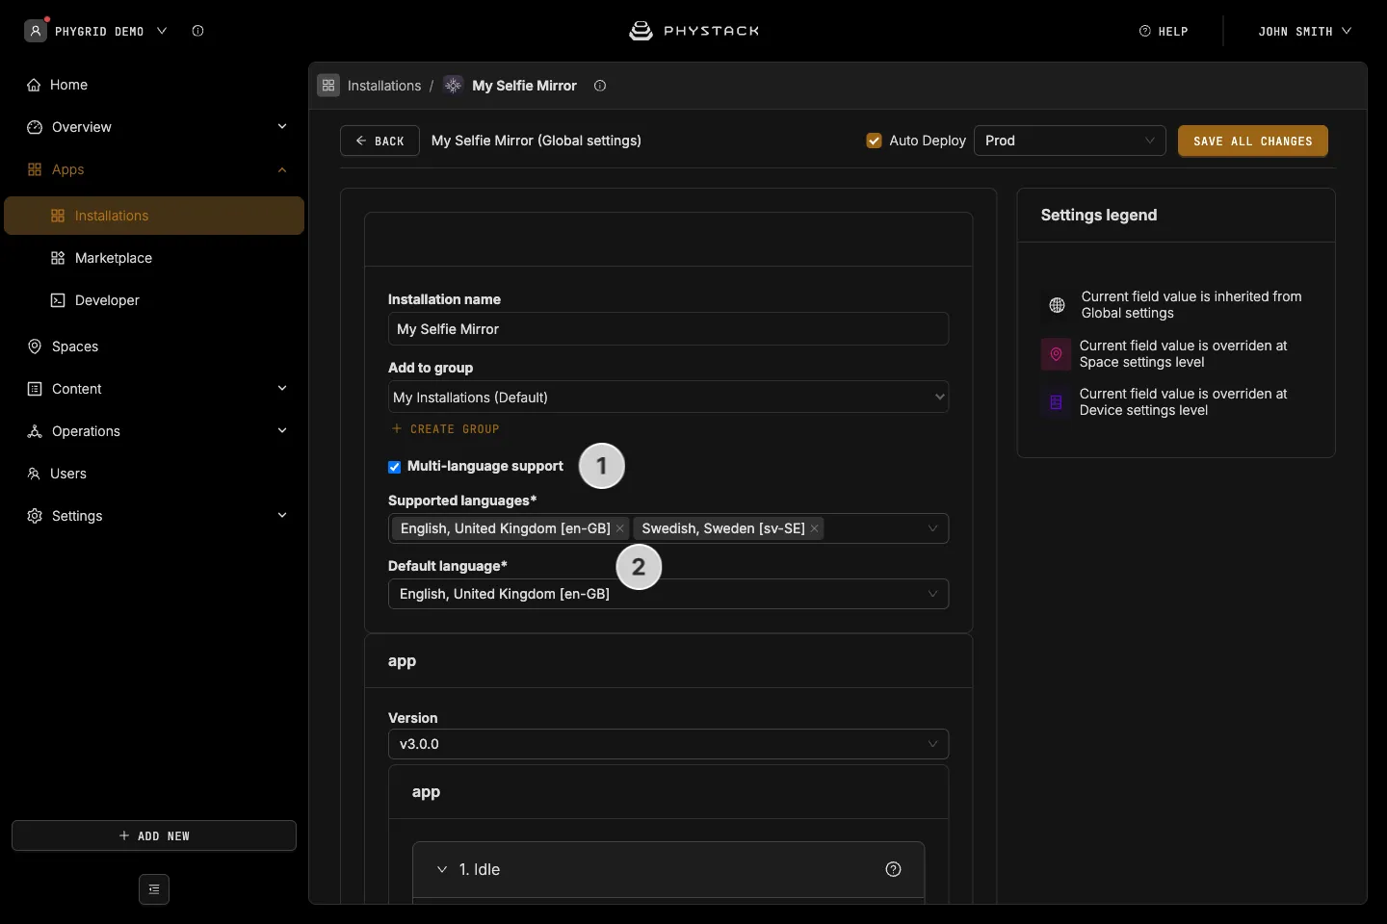
Task: Click the Installation name input field
Action: pos(668,329)
